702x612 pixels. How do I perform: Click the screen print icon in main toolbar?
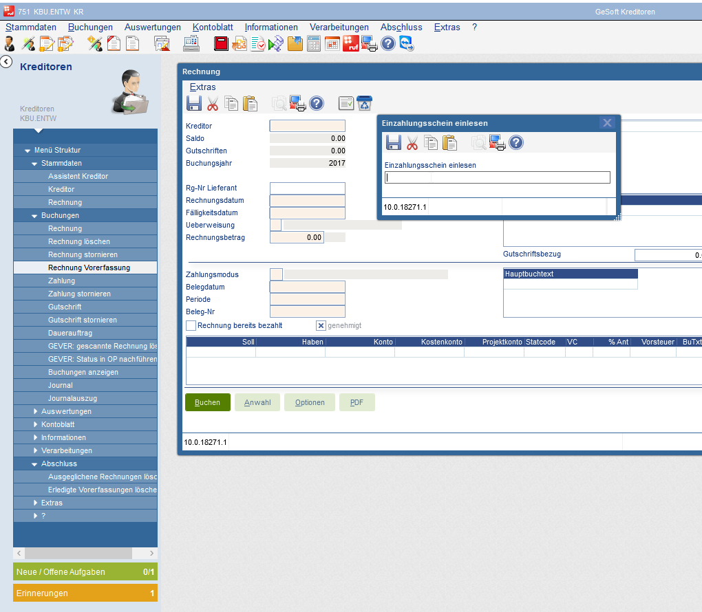(x=370, y=44)
